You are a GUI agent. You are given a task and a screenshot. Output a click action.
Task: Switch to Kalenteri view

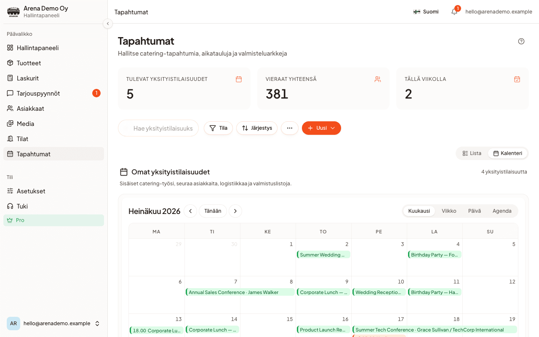pos(507,153)
